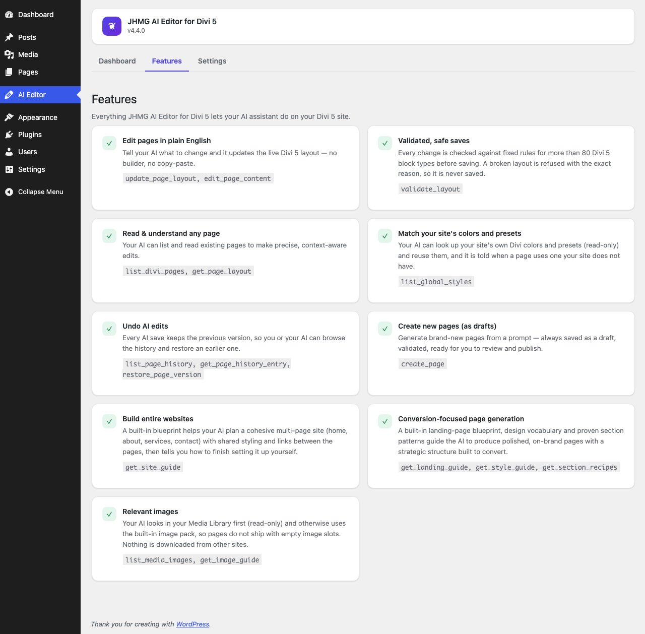The image size is (645, 634).
Task: Click checkmark icon on Create new pages card
Action: tap(385, 329)
